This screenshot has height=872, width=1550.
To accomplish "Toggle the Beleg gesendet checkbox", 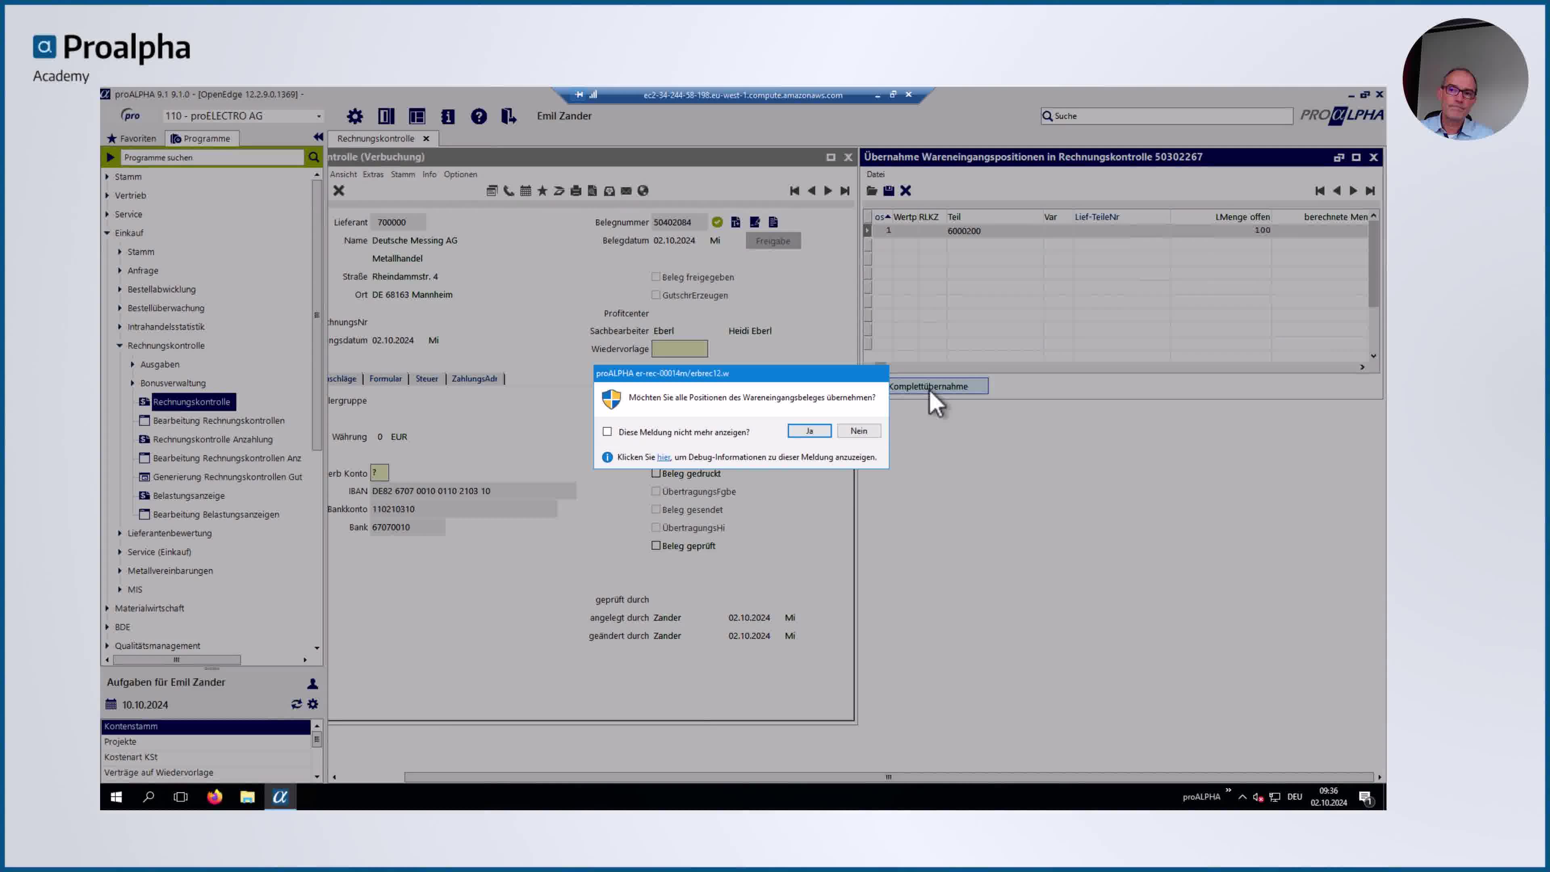I will tap(656, 510).
